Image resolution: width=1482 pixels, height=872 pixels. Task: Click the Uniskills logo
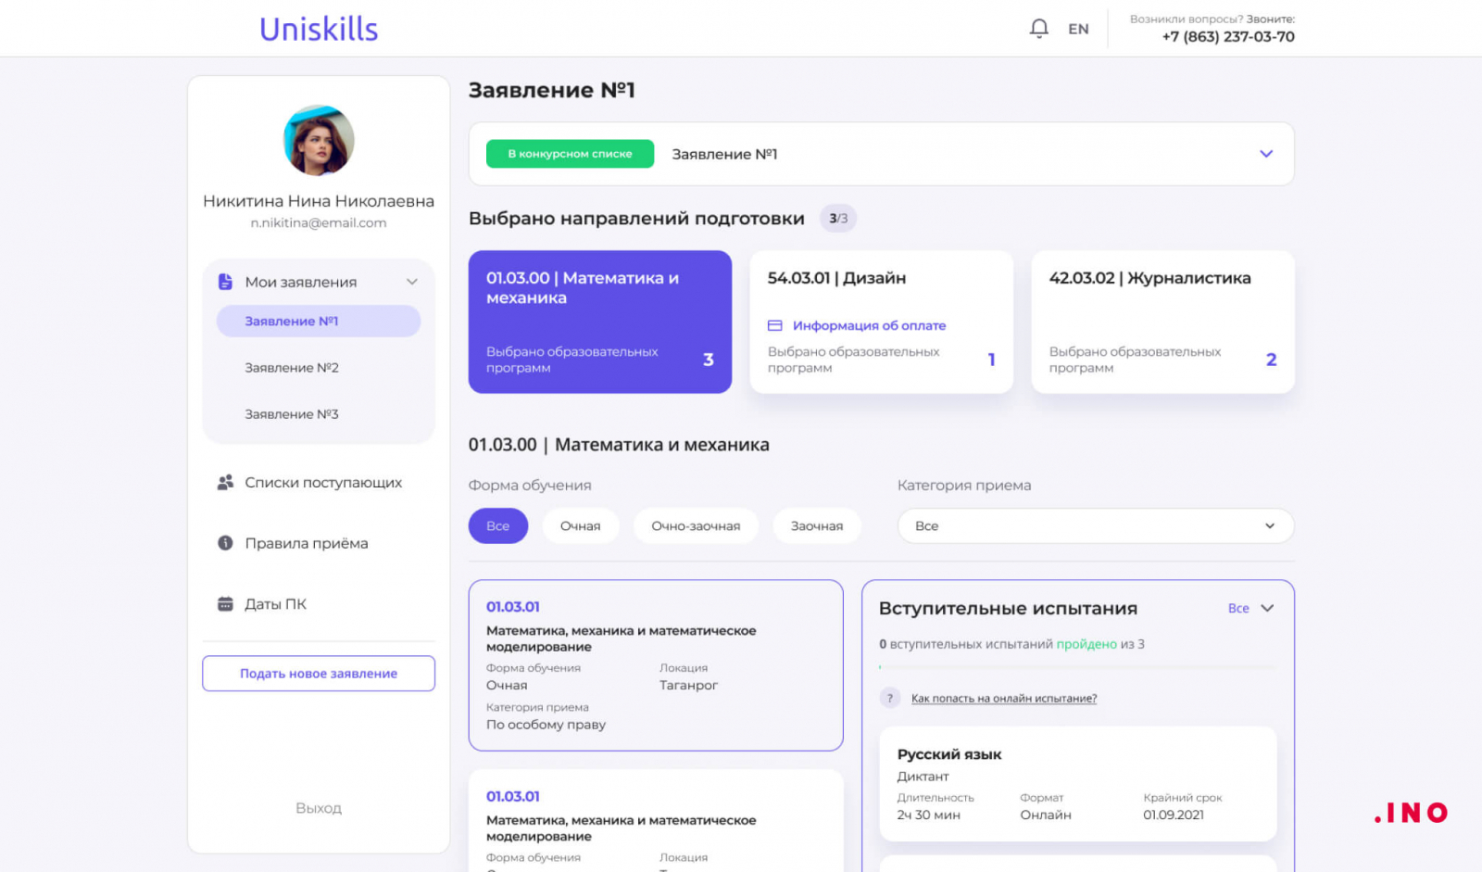319,30
